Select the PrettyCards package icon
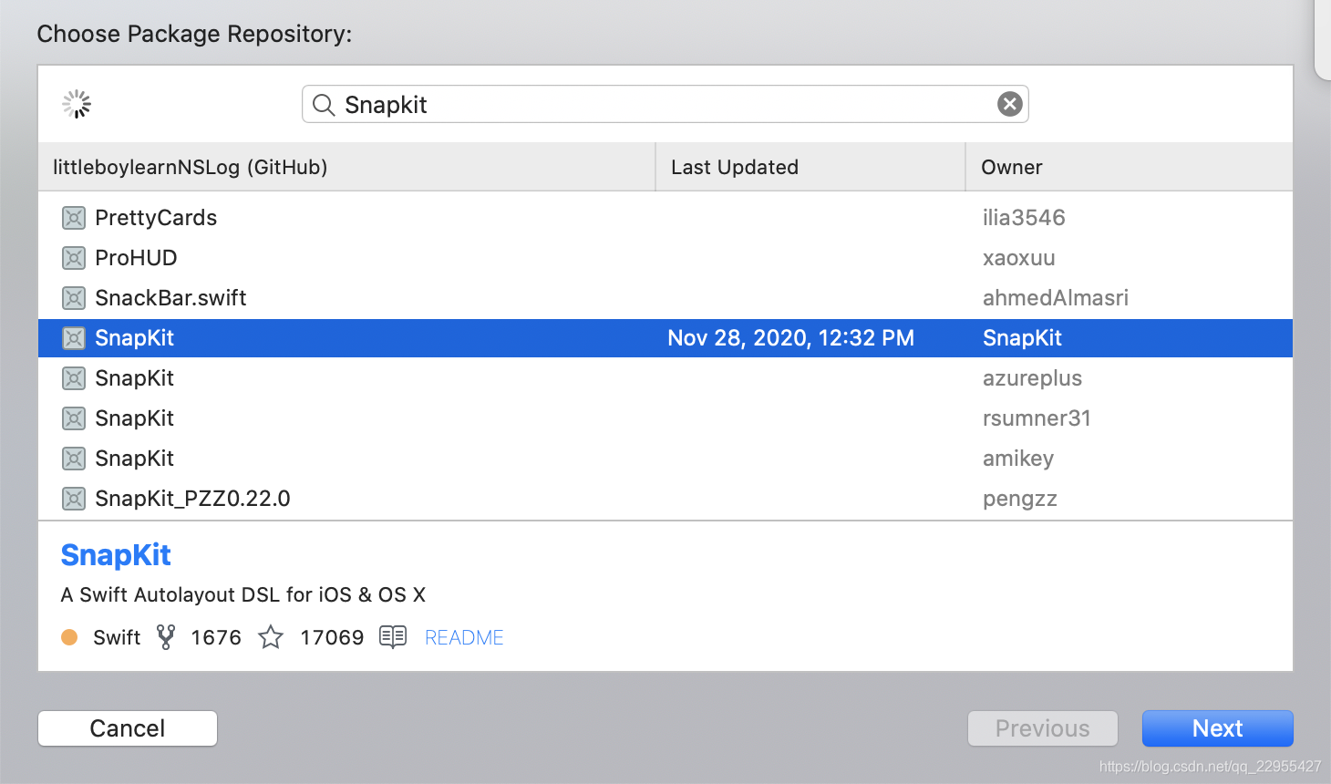The image size is (1331, 784). [74, 218]
